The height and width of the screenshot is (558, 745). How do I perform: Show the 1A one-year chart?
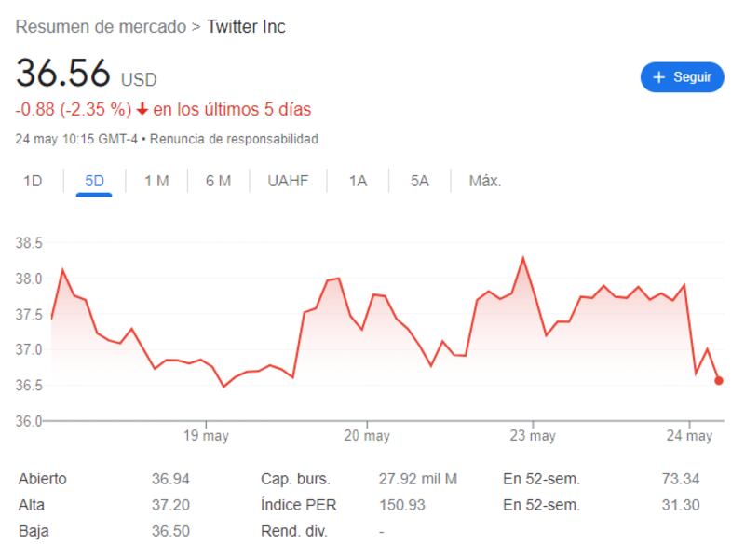[358, 181]
